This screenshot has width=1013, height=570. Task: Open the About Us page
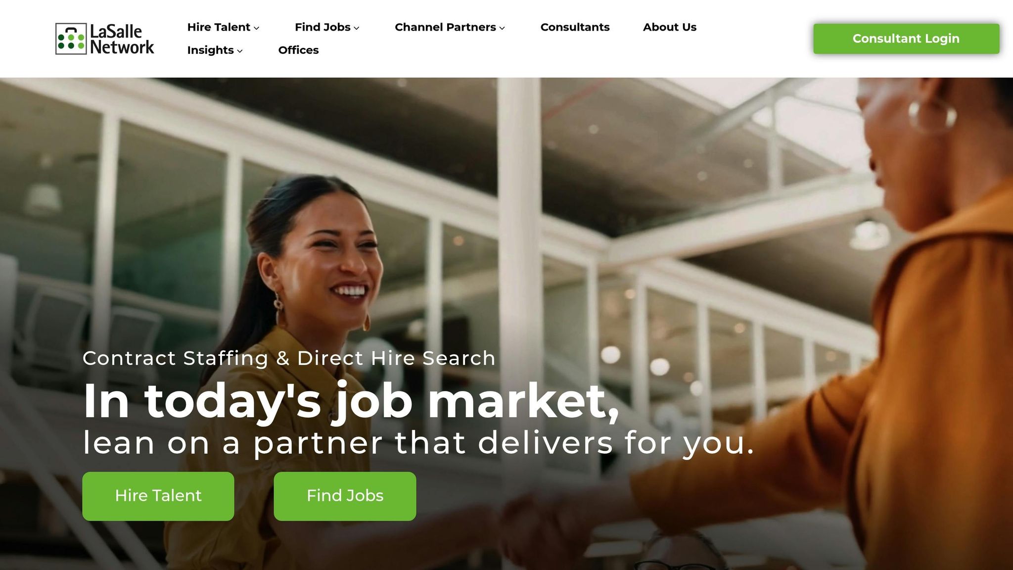tap(670, 27)
